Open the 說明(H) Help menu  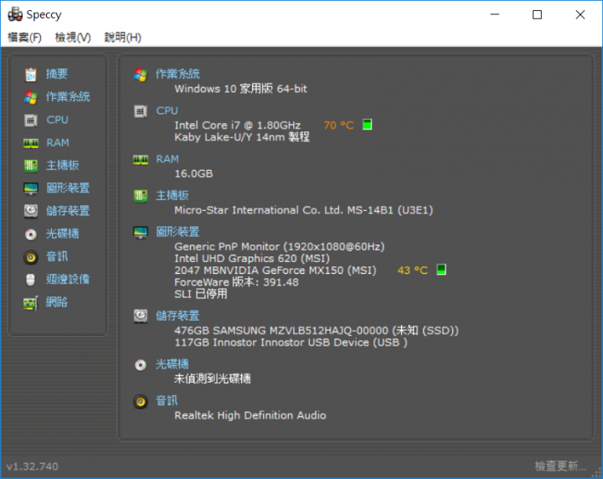click(x=122, y=38)
